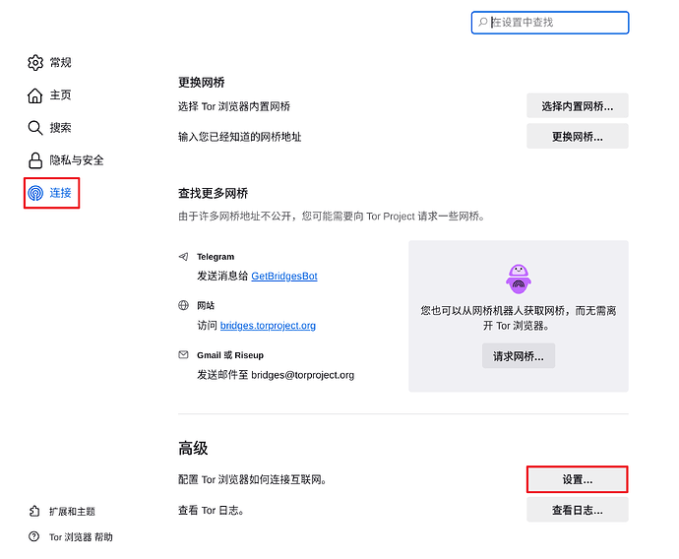This screenshot has width=679, height=559.
Task: Open 常规 general settings gear icon
Action: (35, 63)
